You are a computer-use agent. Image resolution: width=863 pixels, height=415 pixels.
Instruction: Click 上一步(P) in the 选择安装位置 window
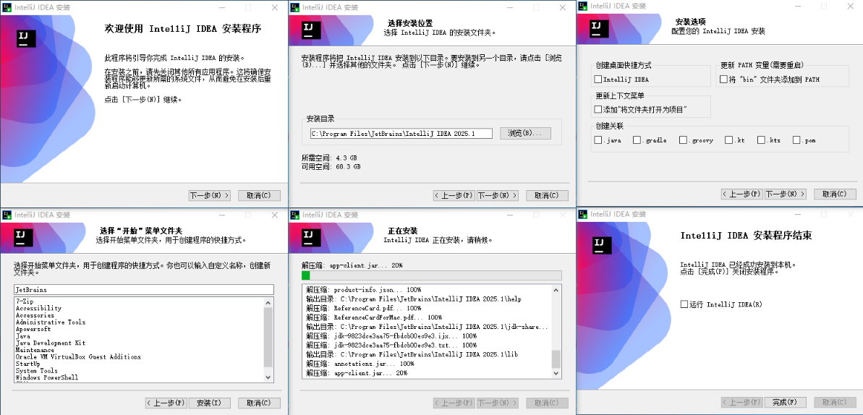coord(454,195)
